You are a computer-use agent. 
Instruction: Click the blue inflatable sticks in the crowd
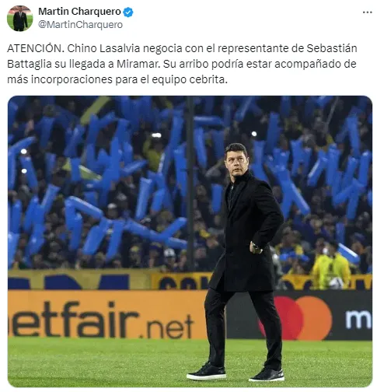[103, 181]
